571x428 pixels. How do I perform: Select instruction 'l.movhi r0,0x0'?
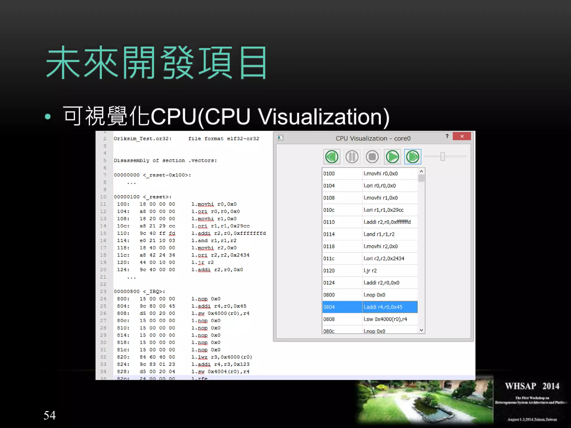point(390,174)
